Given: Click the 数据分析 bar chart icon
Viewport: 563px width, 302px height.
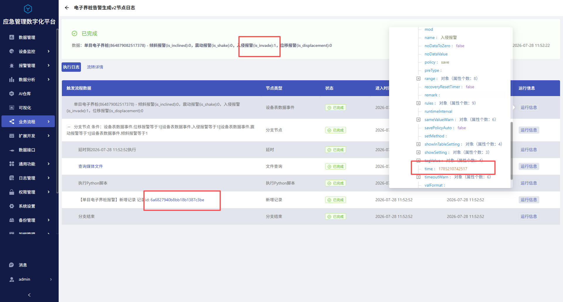Looking at the screenshot, I should pyautogui.click(x=12, y=79).
